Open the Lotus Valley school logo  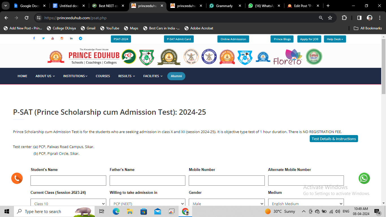pos(314,57)
